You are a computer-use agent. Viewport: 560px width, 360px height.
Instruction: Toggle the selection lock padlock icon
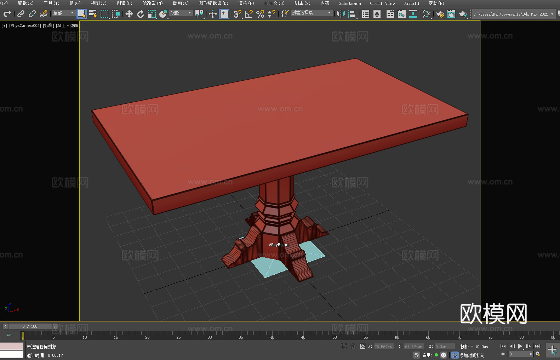point(353,346)
